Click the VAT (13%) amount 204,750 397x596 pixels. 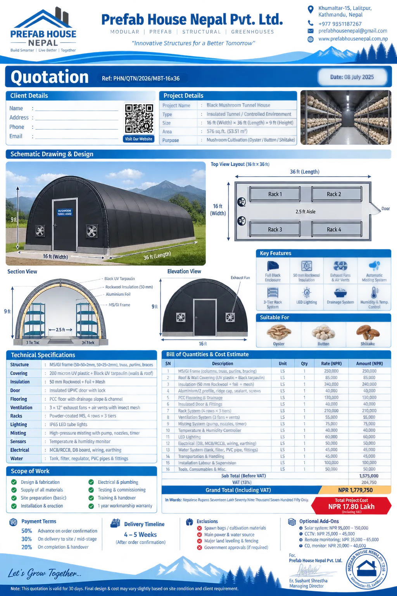tap(369, 482)
